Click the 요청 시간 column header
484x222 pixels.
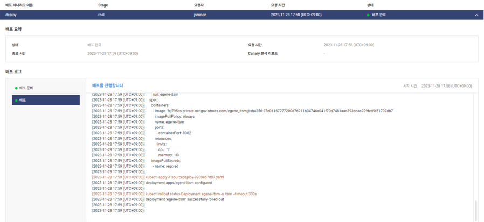pyautogui.click(x=281, y=5)
